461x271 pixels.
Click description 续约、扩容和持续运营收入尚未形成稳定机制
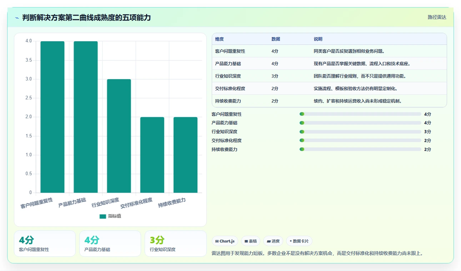(357, 101)
